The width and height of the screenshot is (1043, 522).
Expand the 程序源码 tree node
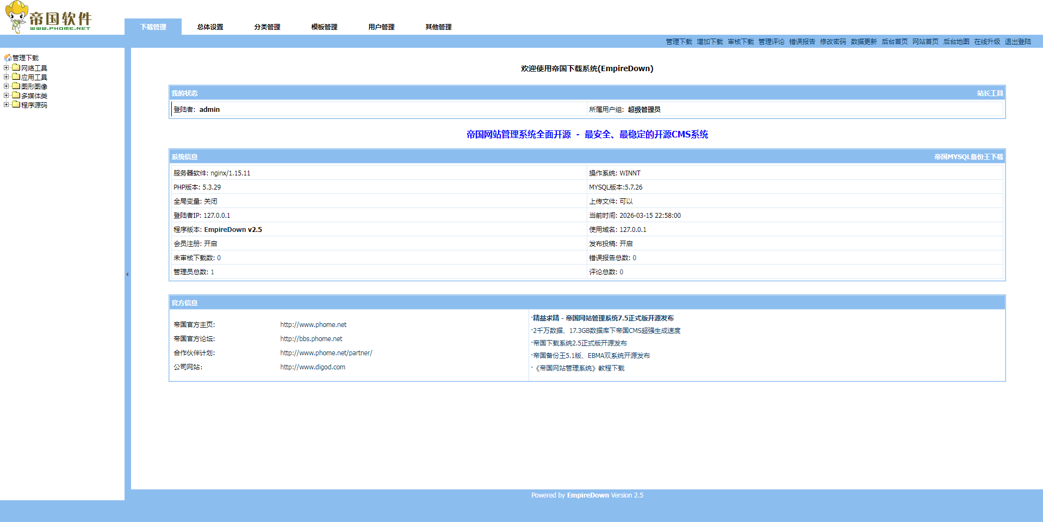point(7,105)
